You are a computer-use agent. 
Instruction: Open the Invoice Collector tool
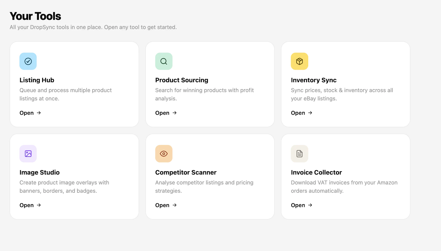point(302,205)
